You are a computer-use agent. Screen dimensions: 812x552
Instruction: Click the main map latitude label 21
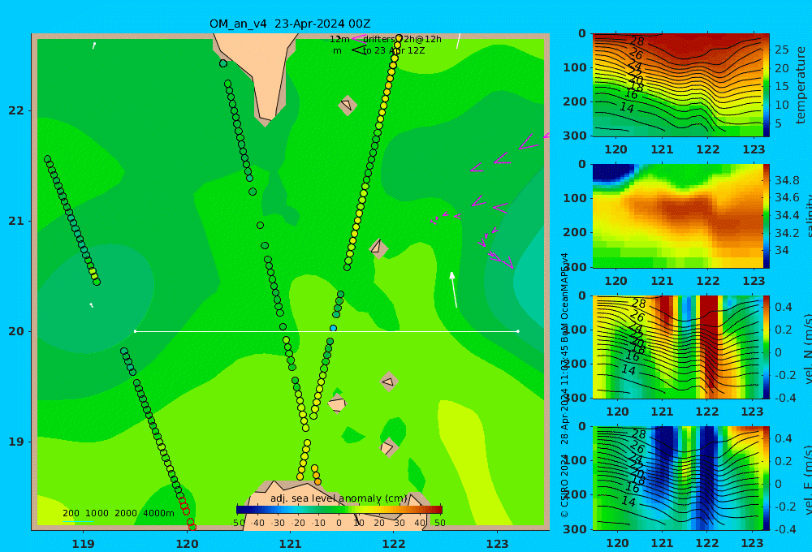click(x=16, y=221)
